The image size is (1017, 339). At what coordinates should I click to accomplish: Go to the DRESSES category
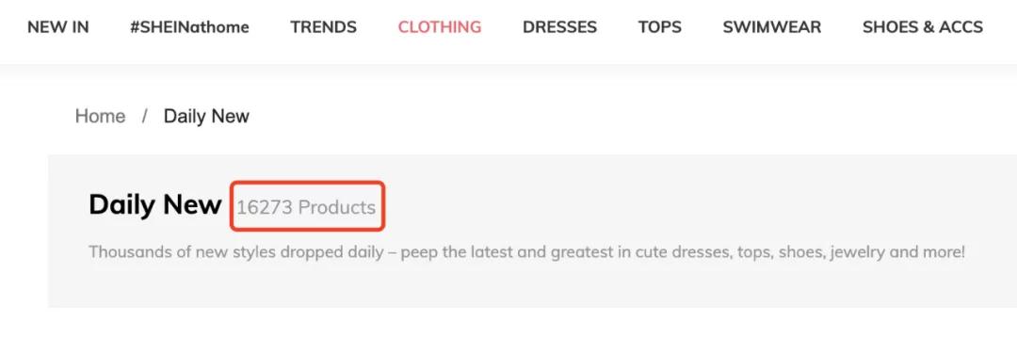pyautogui.click(x=559, y=27)
